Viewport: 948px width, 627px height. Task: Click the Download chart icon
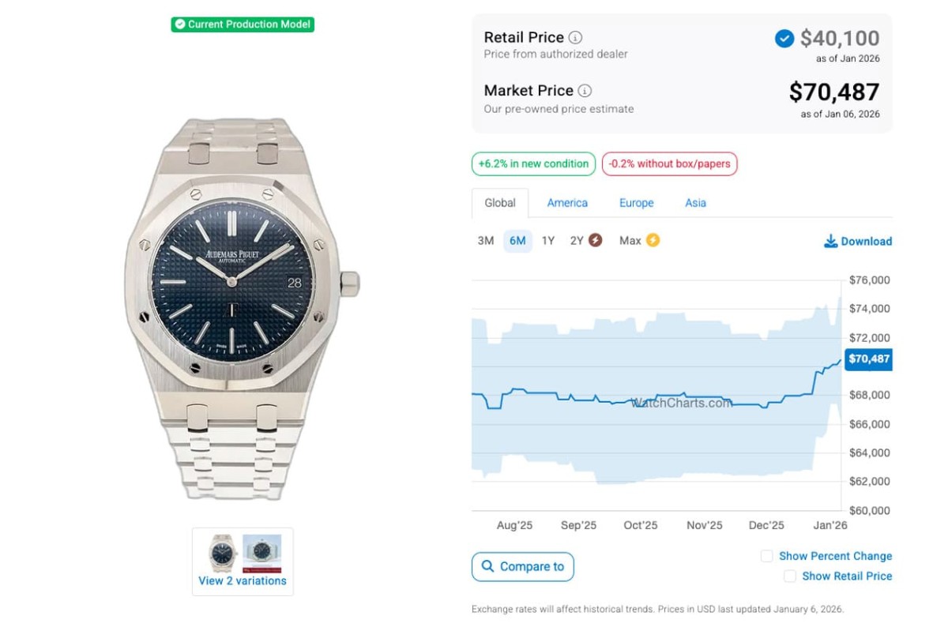click(x=830, y=242)
